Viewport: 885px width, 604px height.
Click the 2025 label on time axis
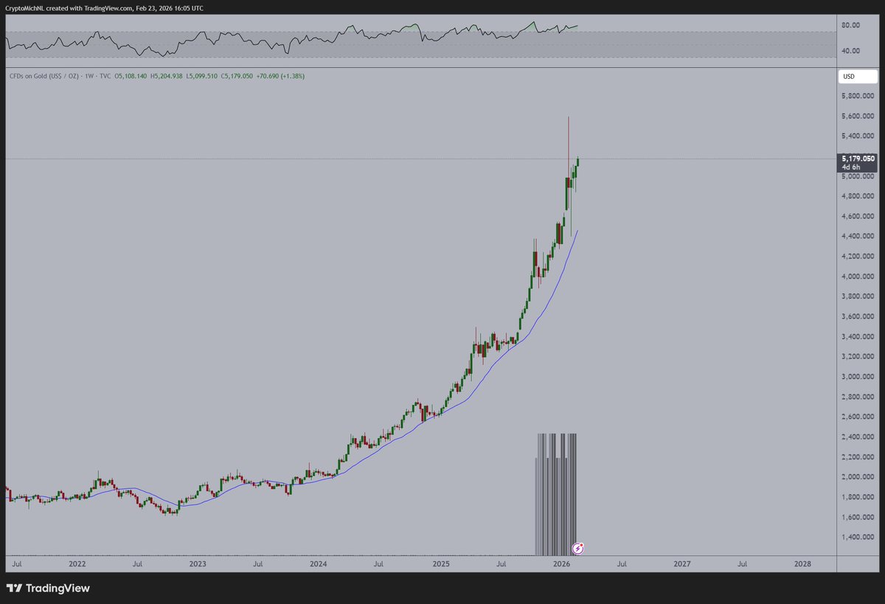tap(440, 564)
